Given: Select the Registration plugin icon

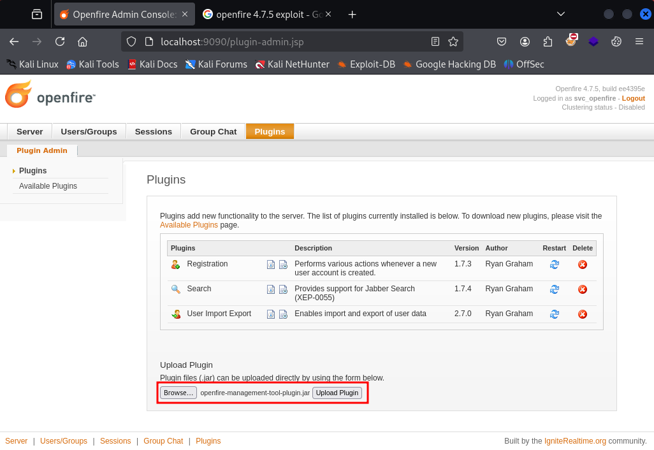Looking at the screenshot, I should 175,265.
